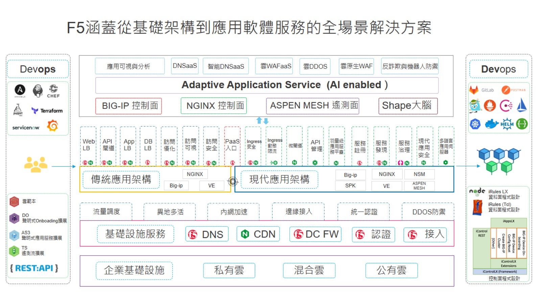Viewport: 541px width, 304px height.
Task: Select the BIG-IP 控制面 box
Action: tap(128, 106)
